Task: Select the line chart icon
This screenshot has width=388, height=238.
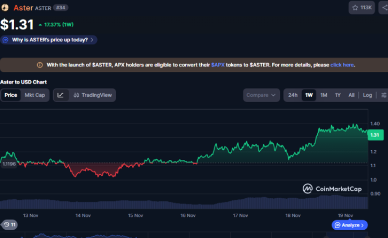Action: coord(61,95)
